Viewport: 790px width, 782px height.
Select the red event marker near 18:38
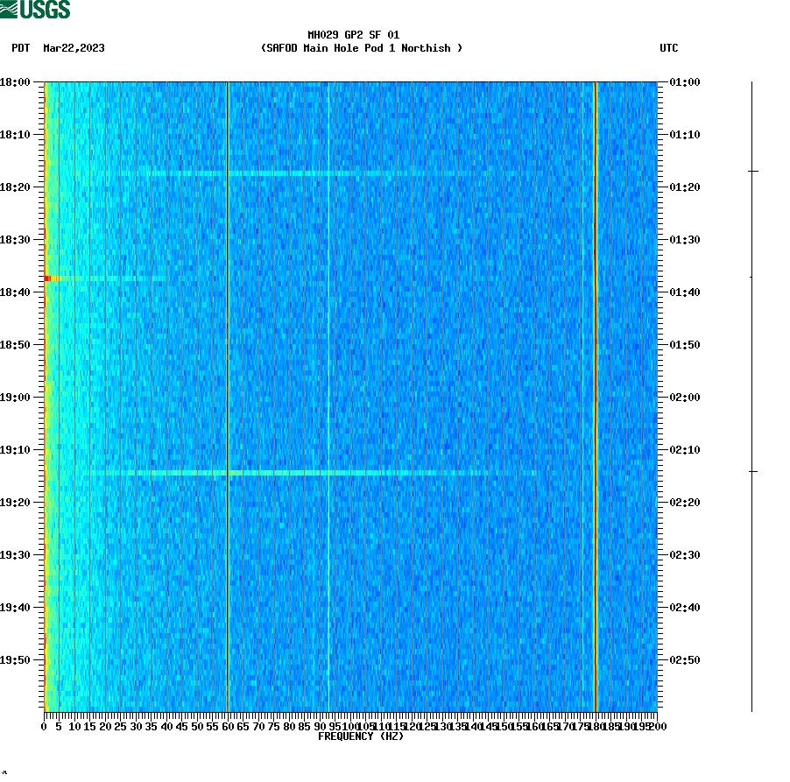click(50, 278)
